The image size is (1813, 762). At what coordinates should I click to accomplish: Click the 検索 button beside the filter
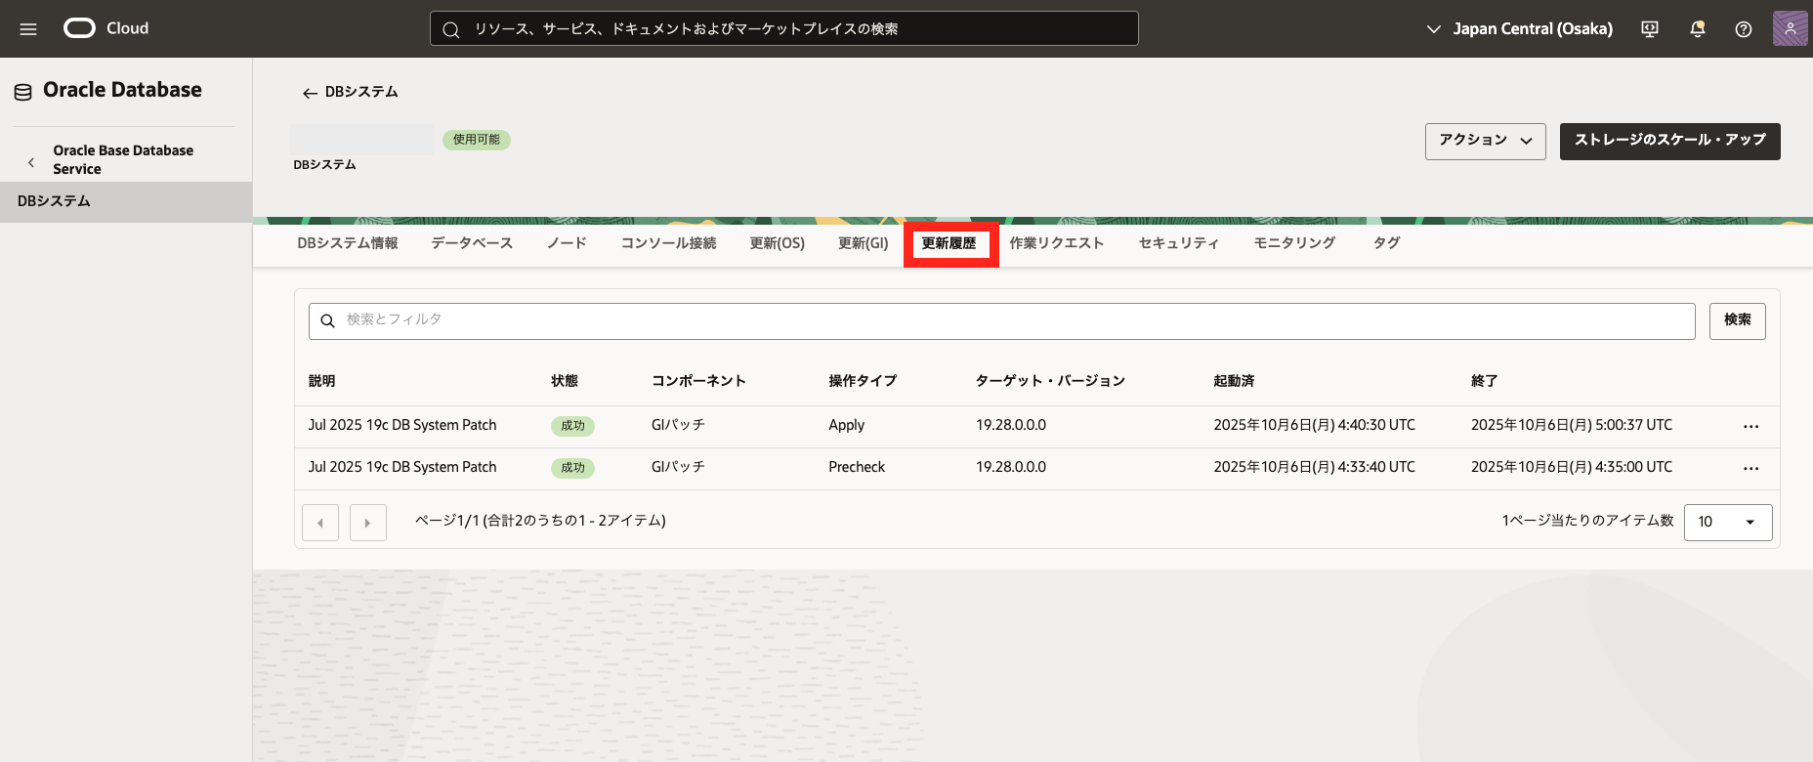click(x=1737, y=320)
